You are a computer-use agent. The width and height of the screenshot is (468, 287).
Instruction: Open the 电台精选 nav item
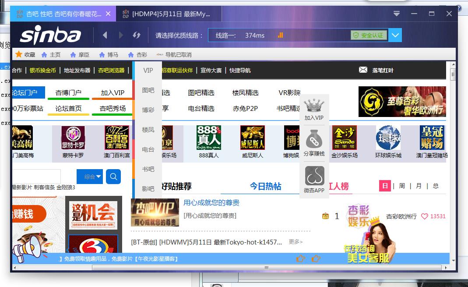201,108
